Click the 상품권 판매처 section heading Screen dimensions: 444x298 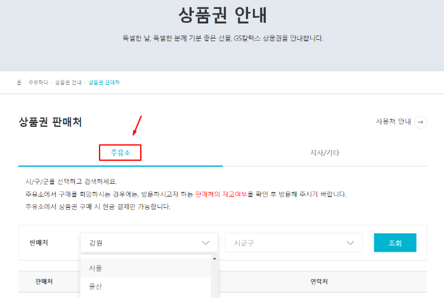coord(50,122)
